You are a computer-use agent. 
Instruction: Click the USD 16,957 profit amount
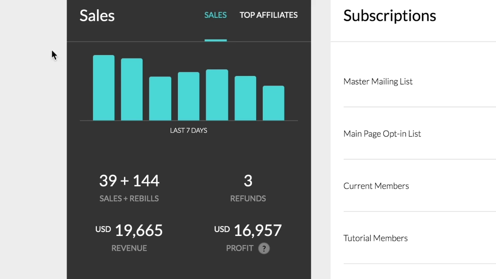coord(248,231)
